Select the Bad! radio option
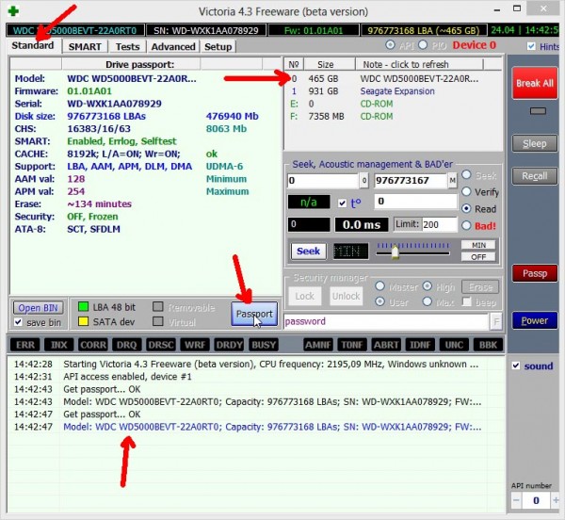The width and height of the screenshot is (565, 520). pos(466,225)
